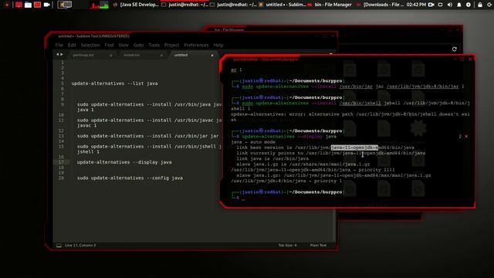Click the red CPU graph monitor in panel
This screenshot has height=278, width=494.
tap(94, 5)
